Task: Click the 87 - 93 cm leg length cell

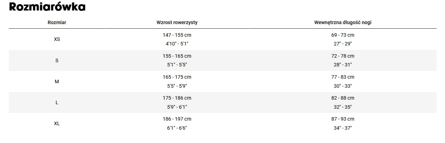Action: [x=343, y=119]
